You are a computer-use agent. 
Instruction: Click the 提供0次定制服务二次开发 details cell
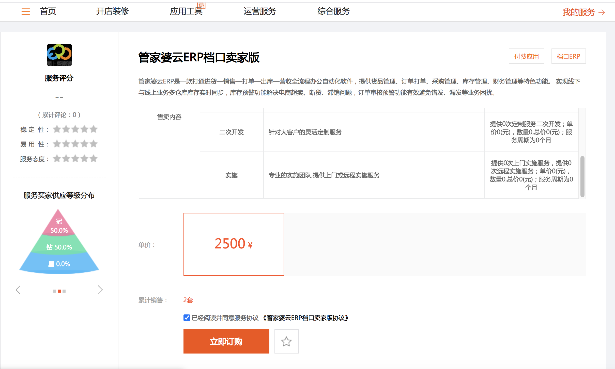point(531,132)
